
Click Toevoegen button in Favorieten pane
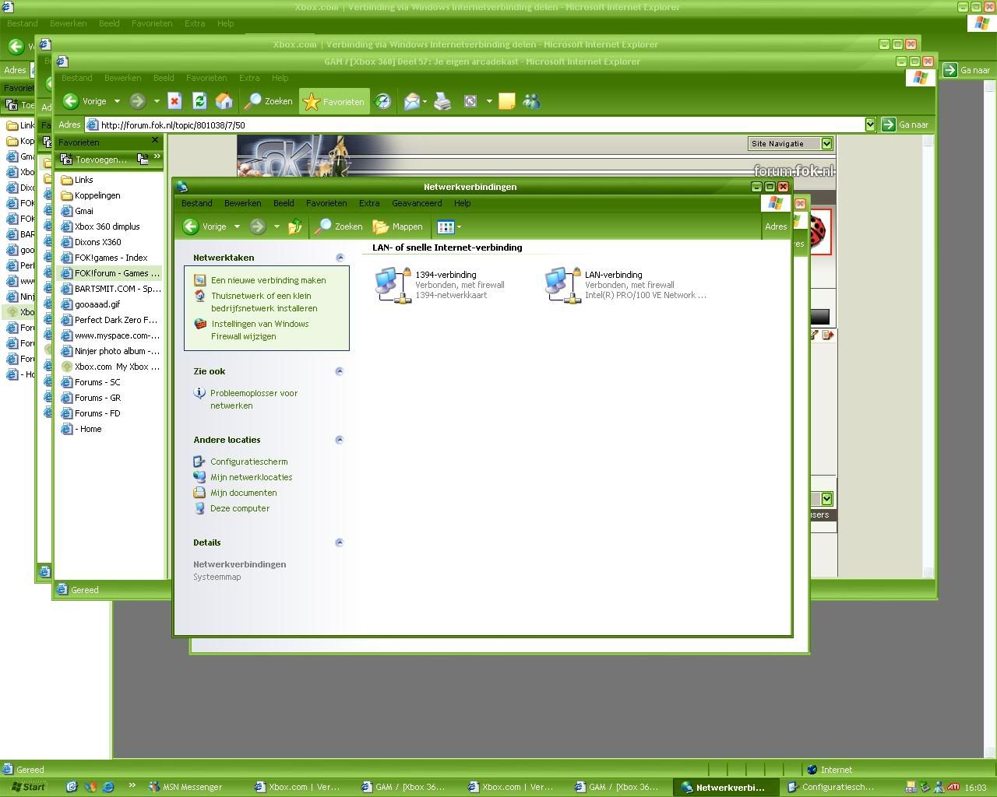[93, 160]
